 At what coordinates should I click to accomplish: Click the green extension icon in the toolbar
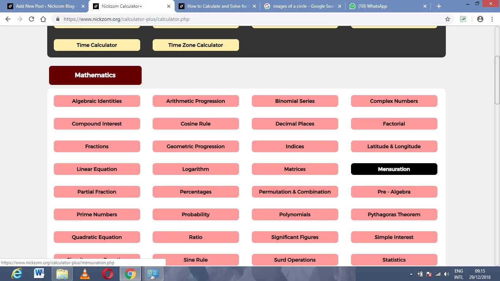coord(463,19)
